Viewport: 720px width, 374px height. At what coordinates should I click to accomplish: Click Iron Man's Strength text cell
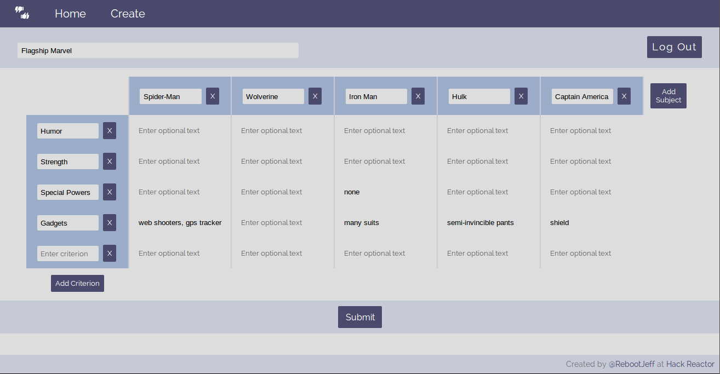point(386,161)
